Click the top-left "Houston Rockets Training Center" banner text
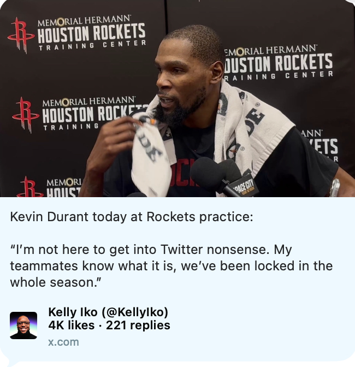Image resolution: width=355 pixels, height=367 pixels. pyautogui.click(x=92, y=33)
